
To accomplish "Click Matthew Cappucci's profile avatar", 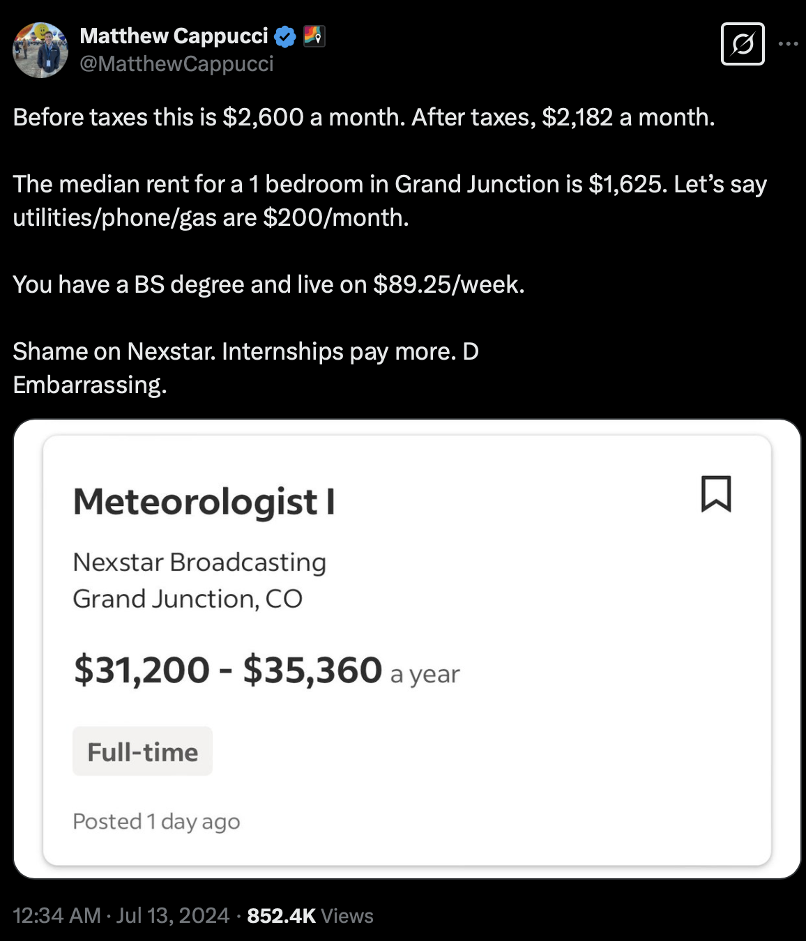I will [x=40, y=49].
